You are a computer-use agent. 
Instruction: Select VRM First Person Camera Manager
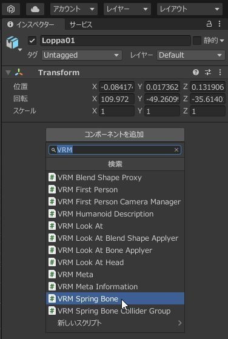(x=115, y=202)
